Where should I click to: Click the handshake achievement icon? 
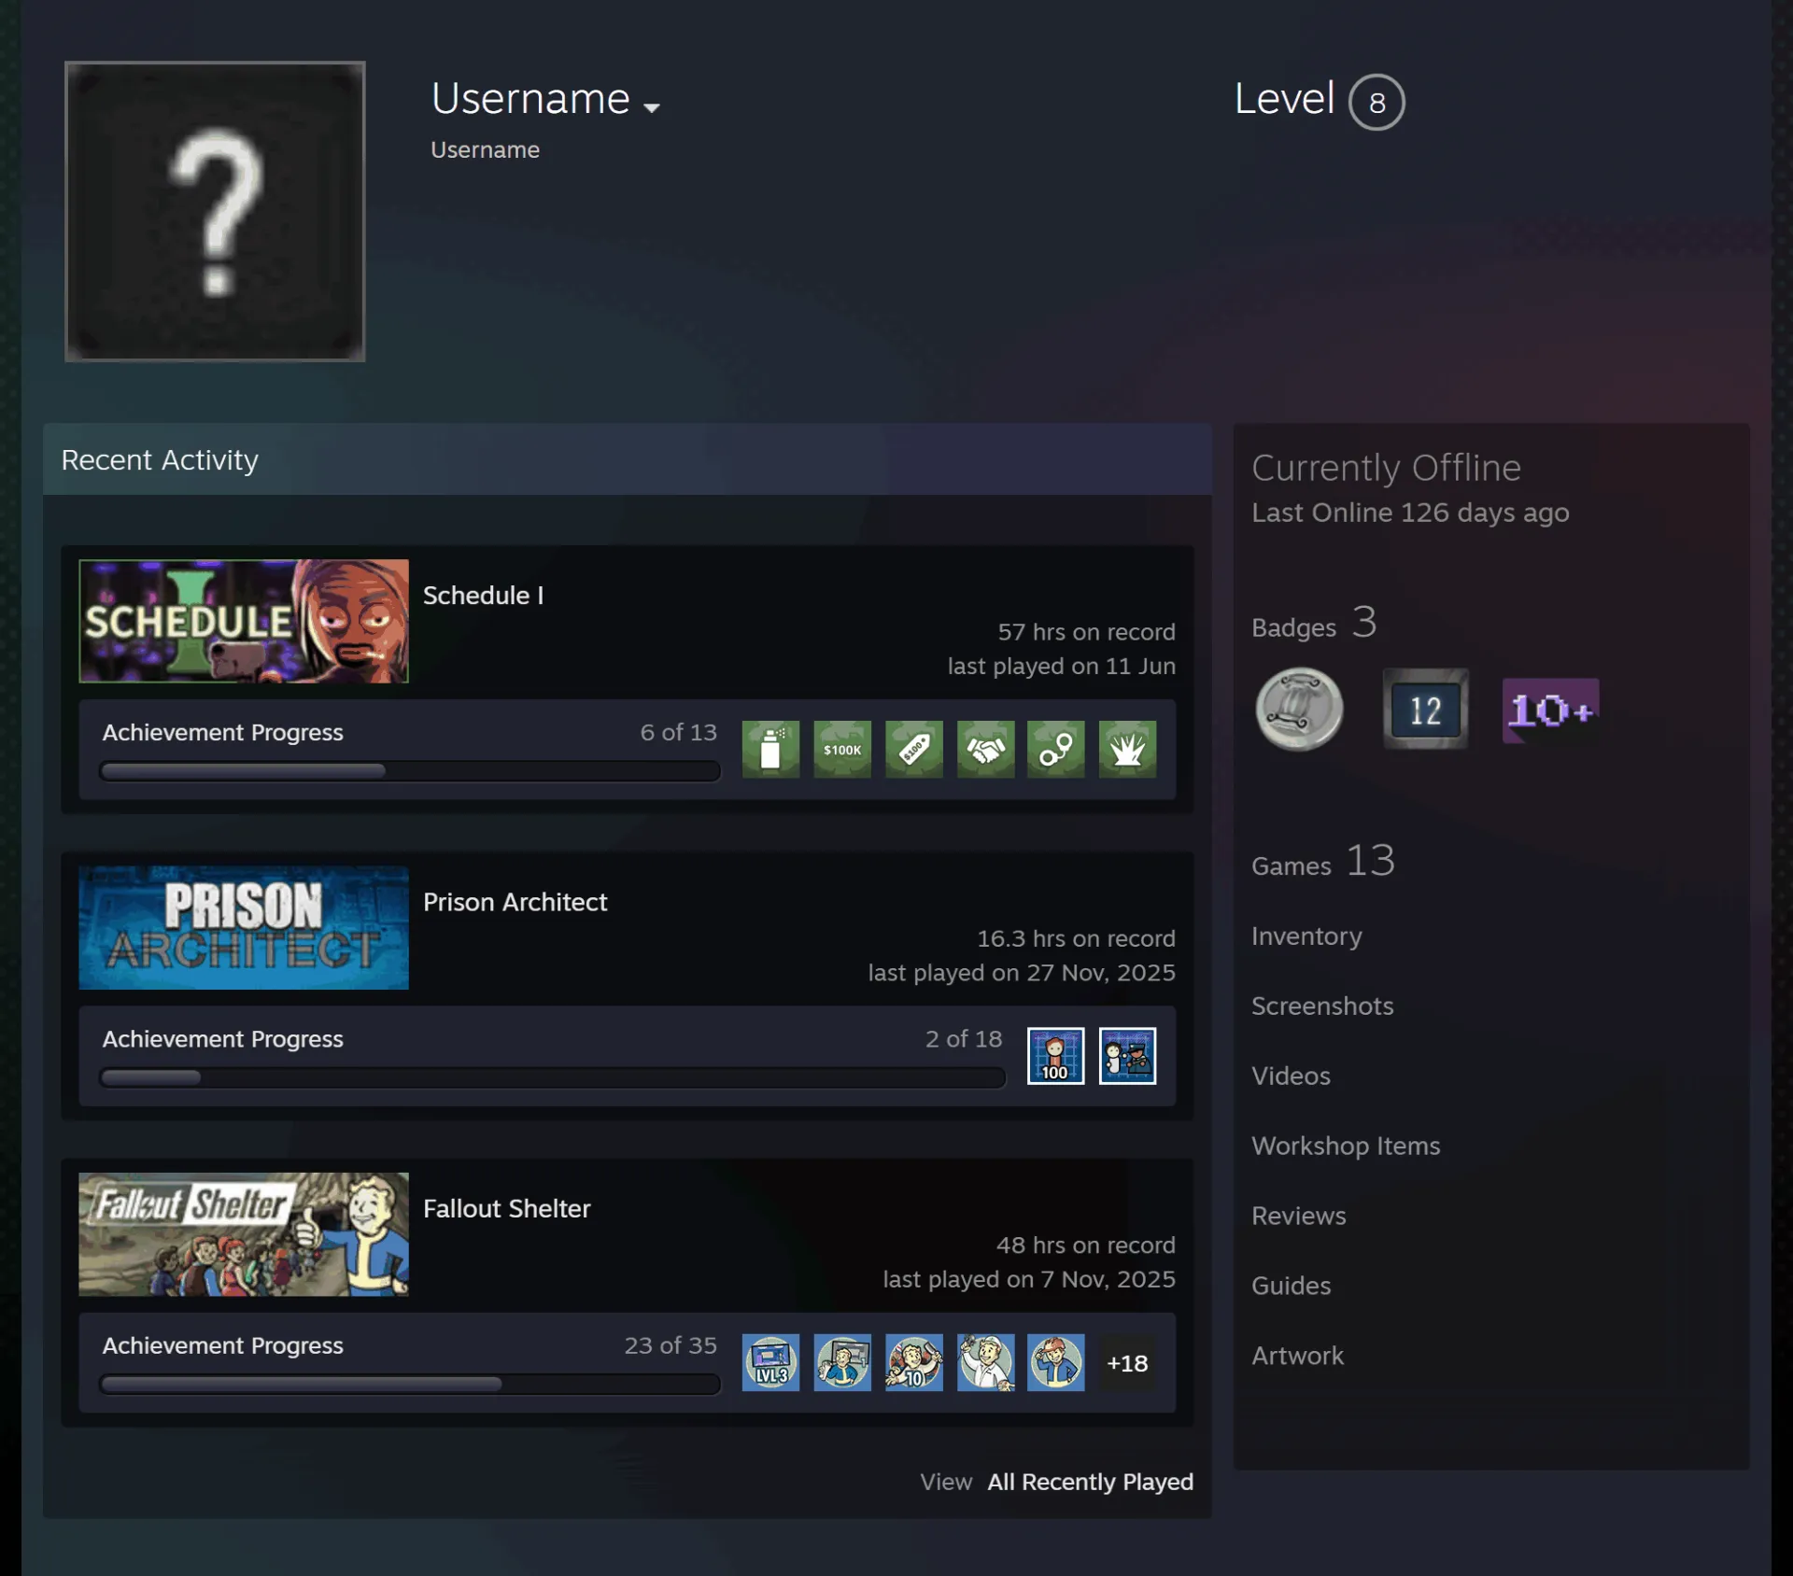985,749
